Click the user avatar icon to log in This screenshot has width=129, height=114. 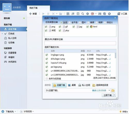[x=7, y=7]
